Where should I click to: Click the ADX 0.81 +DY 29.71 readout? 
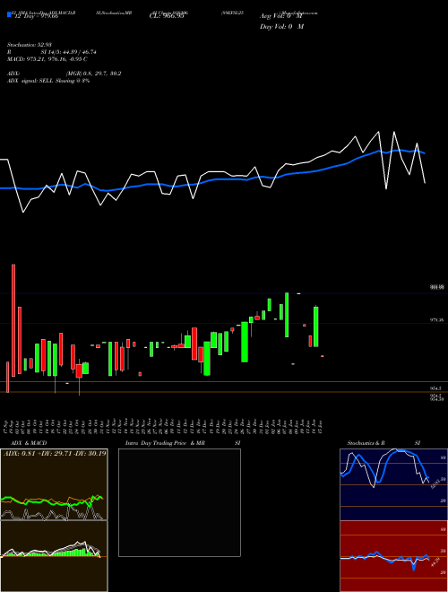click(x=55, y=453)
